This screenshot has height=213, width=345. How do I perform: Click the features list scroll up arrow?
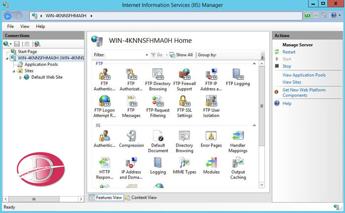pyautogui.click(x=262, y=63)
